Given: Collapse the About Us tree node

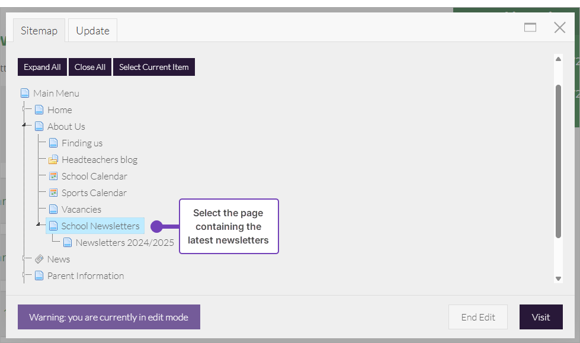Looking at the screenshot, I should (24, 125).
